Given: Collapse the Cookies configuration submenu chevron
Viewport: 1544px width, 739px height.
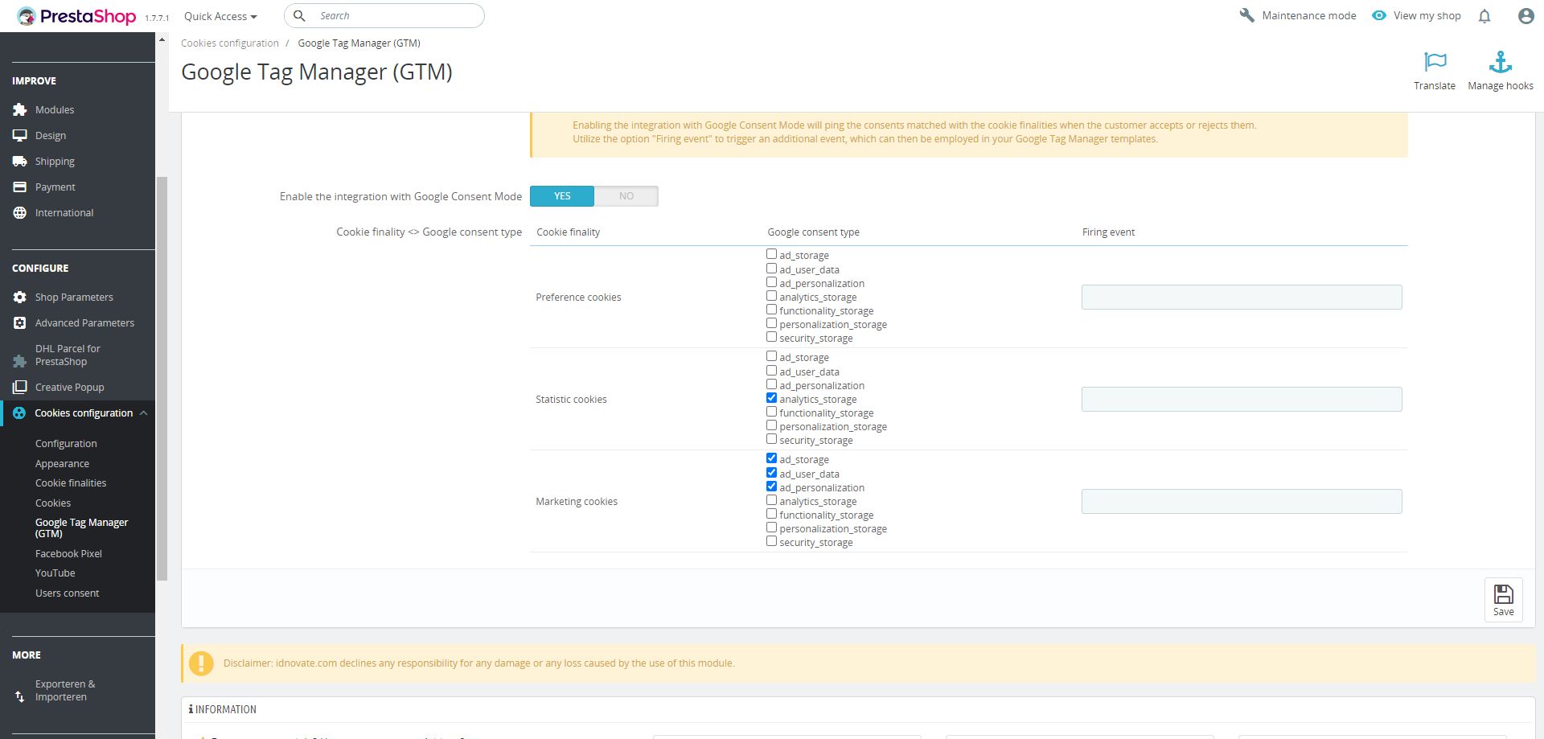Looking at the screenshot, I should click(143, 413).
